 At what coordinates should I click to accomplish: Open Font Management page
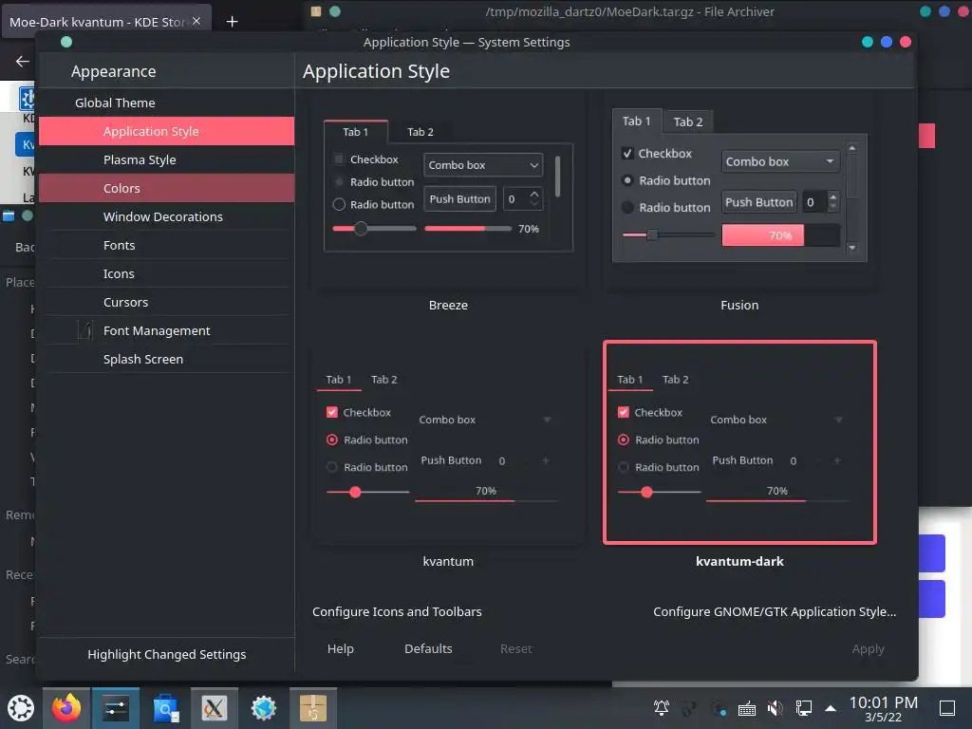click(x=166, y=331)
